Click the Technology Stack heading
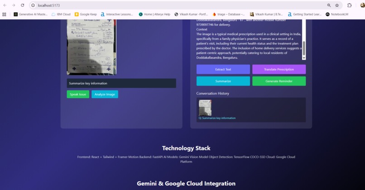The image size is (365, 190). [186, 148]
